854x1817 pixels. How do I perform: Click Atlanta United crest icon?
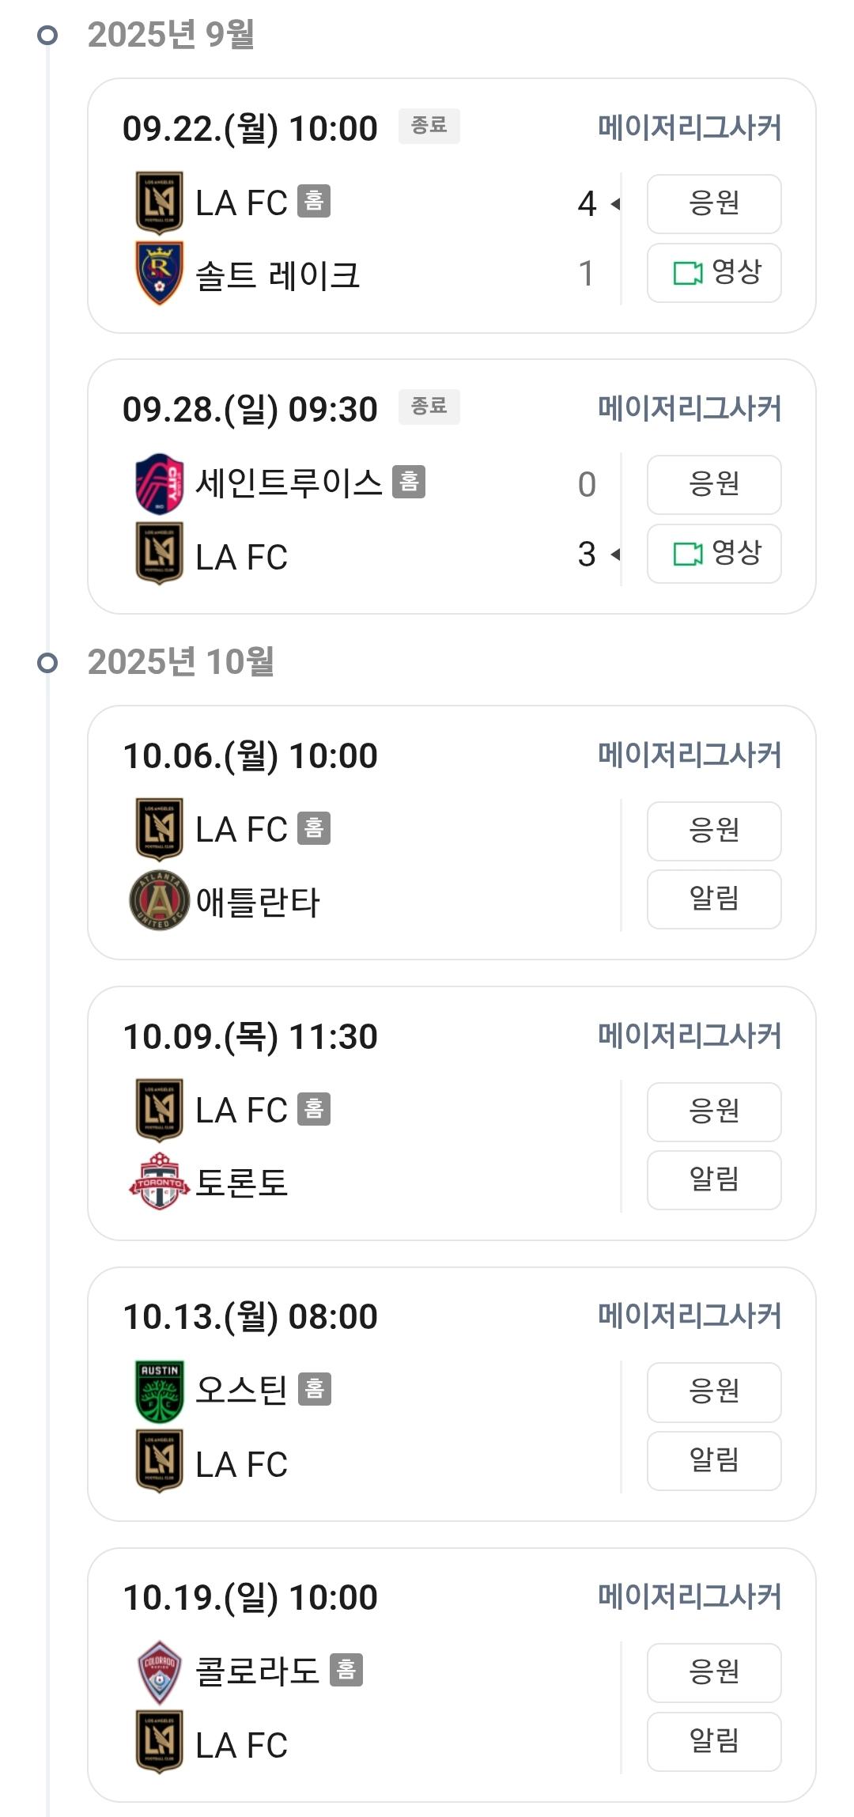(160, 900)
